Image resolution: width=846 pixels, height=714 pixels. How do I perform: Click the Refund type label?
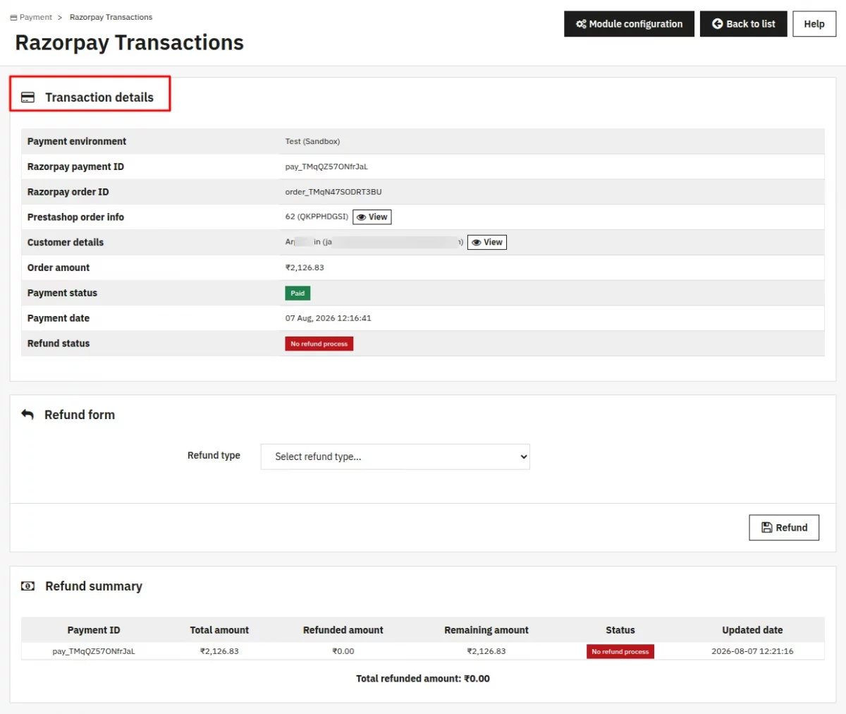pyautogui.click(x=214, y=456)
